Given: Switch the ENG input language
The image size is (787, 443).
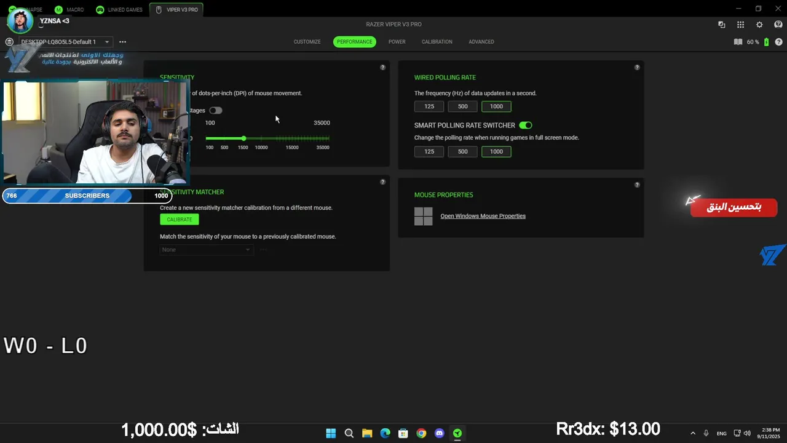Looking at the screenshot, I should coord(722,433).
